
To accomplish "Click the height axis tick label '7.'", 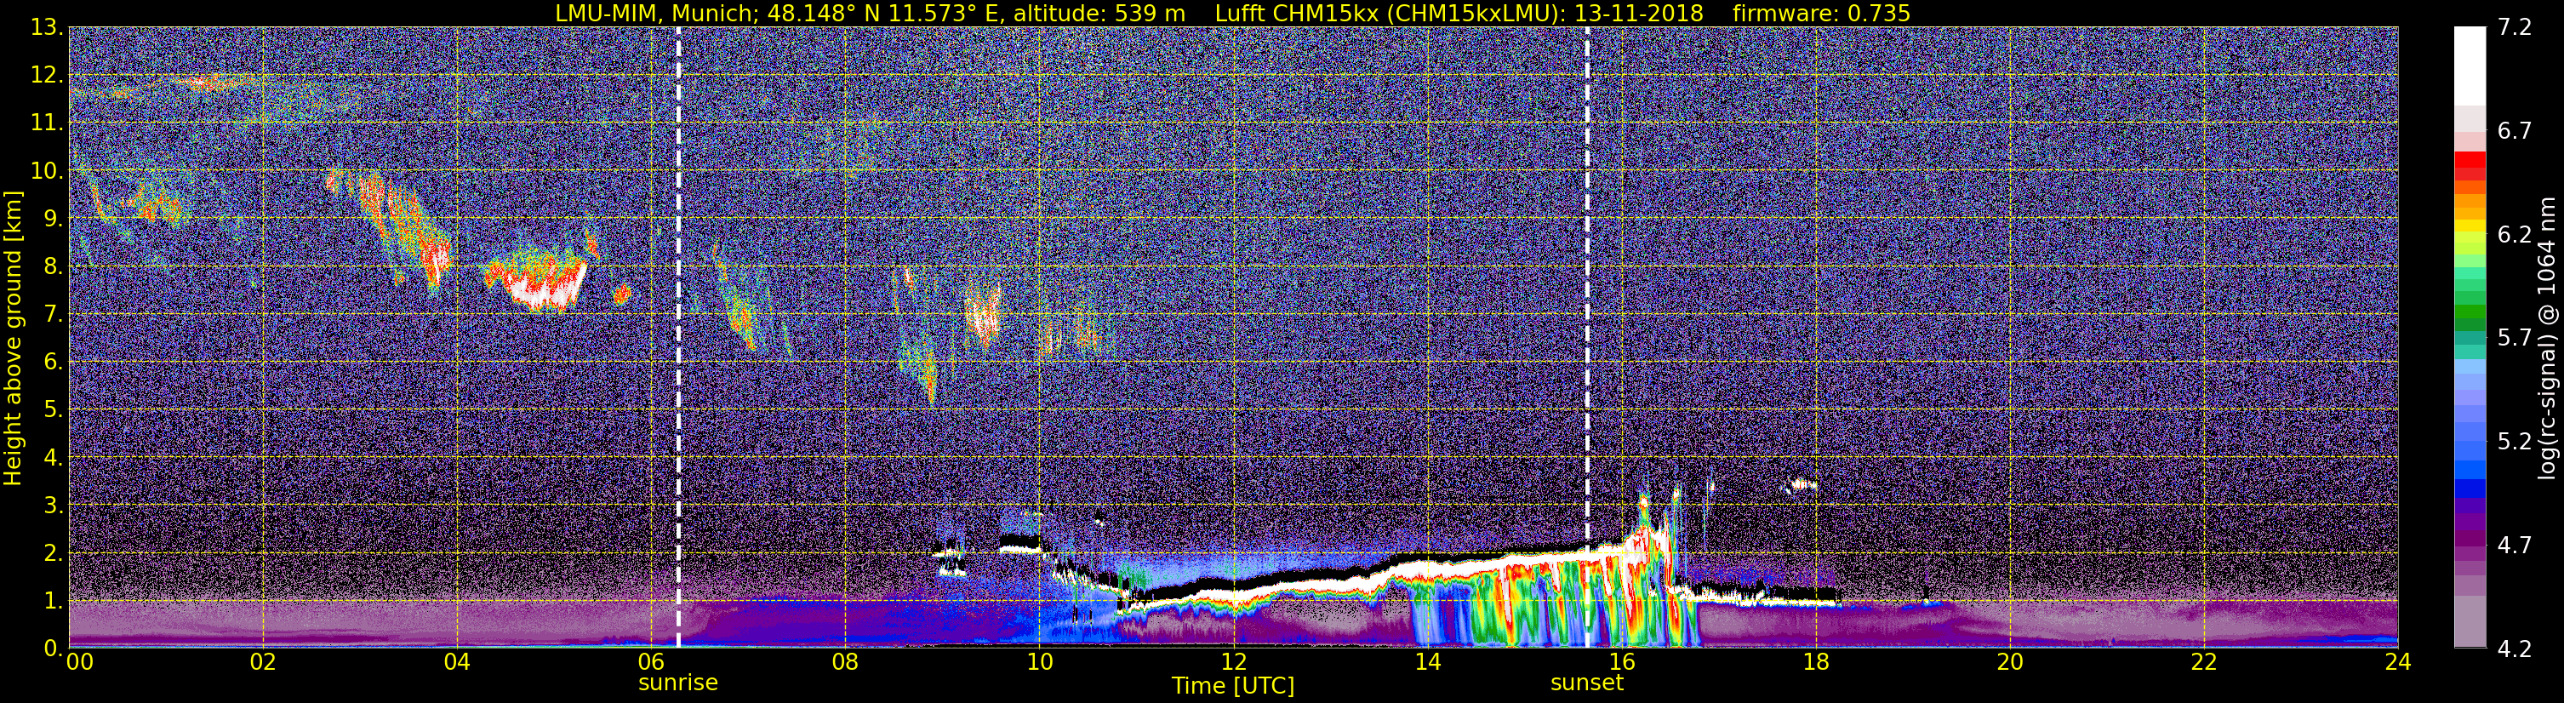I will 53,315.
